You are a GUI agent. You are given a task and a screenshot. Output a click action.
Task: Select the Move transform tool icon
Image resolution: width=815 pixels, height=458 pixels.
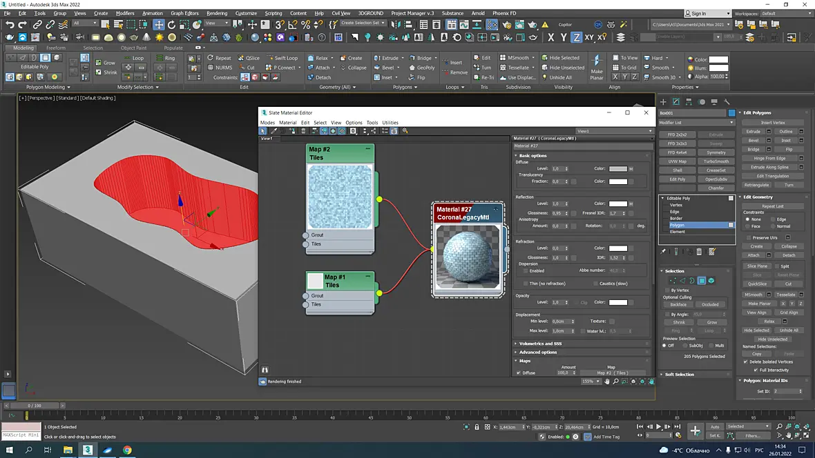coord(159,24)
